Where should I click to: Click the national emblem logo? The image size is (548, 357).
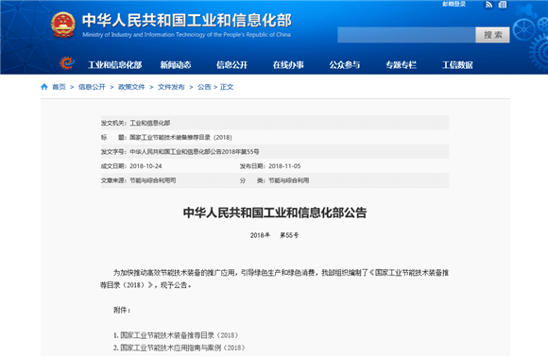63,25
